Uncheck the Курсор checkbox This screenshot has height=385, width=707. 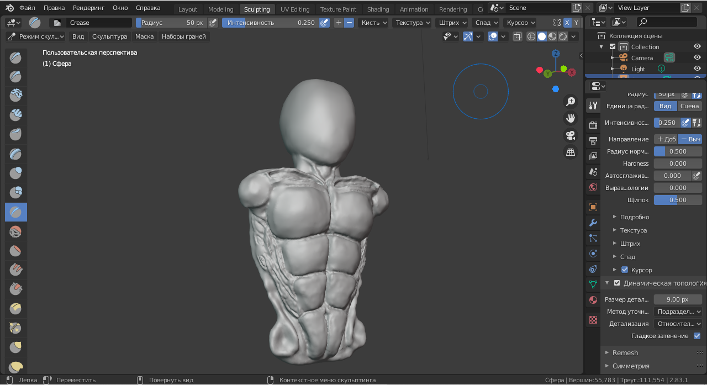point(625,270)
